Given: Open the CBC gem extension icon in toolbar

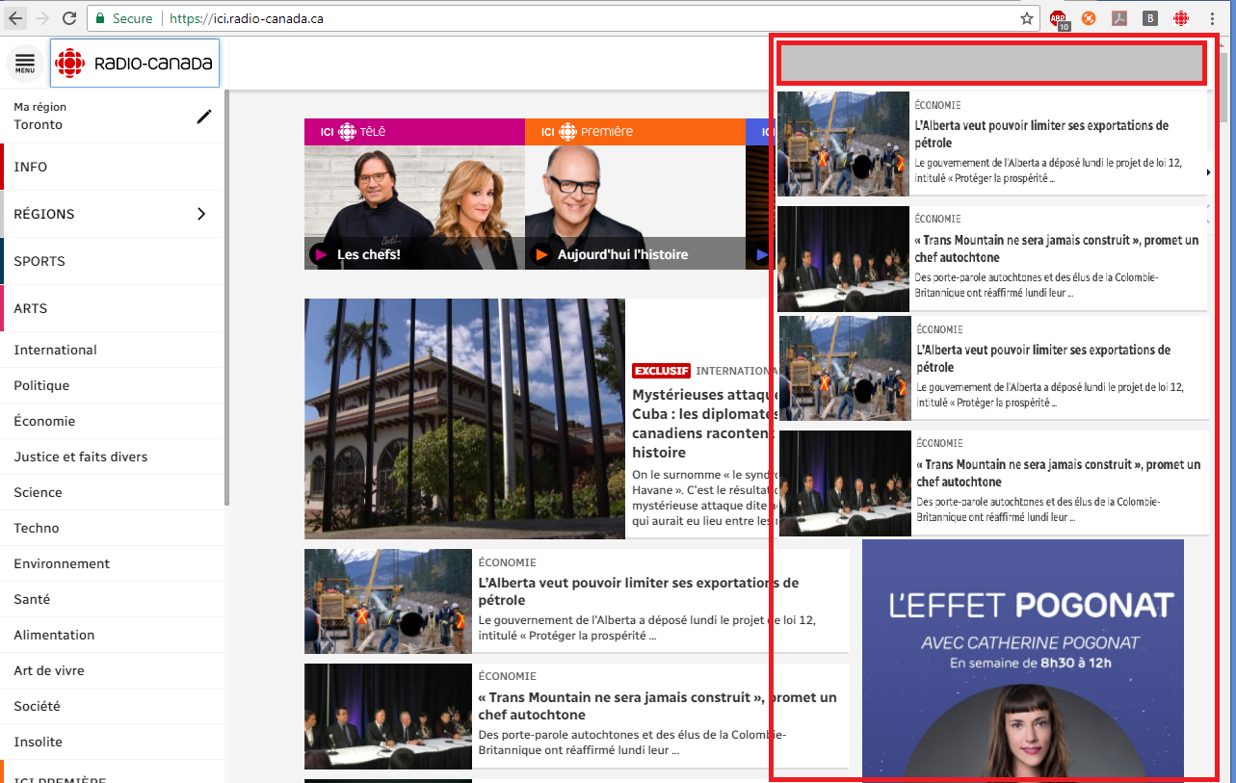Looking at the screenshot, I should pos(1181,18).
